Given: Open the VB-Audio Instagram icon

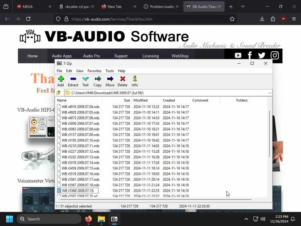Looking at the screenshot, I should (275, 56).
